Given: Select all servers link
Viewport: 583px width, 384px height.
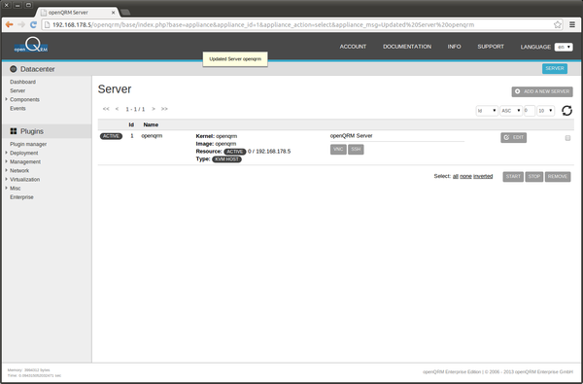Looking at the screenshot, I should click(x=456, y=176).
